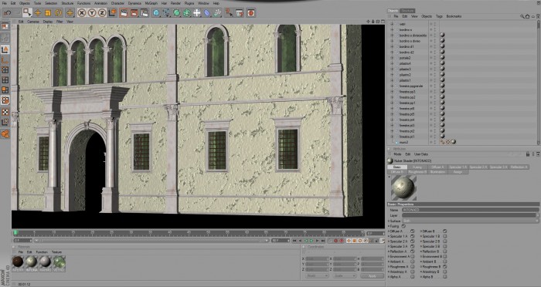This screenshot has width=541, height=287.
Task: Toggle the X axis lock
Action: pyautogui.click(x=82, y=13)
